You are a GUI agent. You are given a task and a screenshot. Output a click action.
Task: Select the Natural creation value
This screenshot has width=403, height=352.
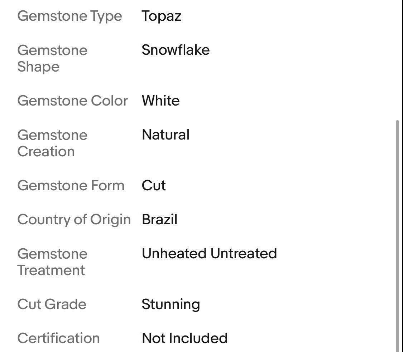point(165,135)
